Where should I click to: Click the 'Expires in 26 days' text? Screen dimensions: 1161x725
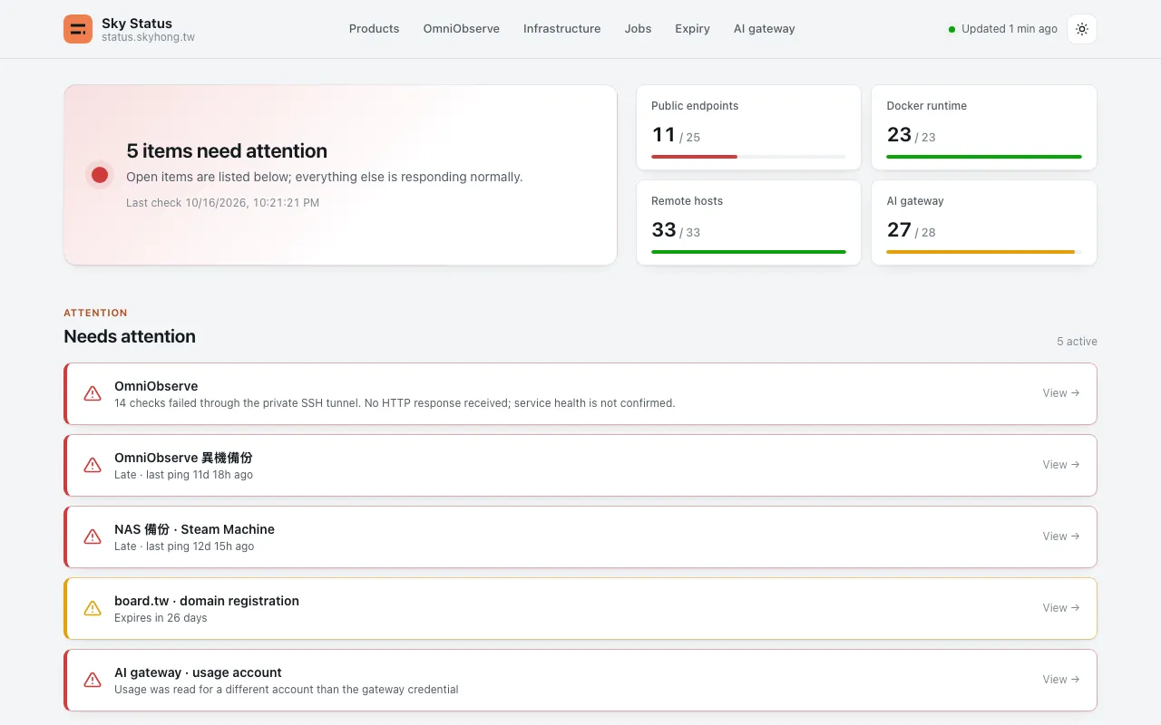pyautogui.click(x=161, y=618)
